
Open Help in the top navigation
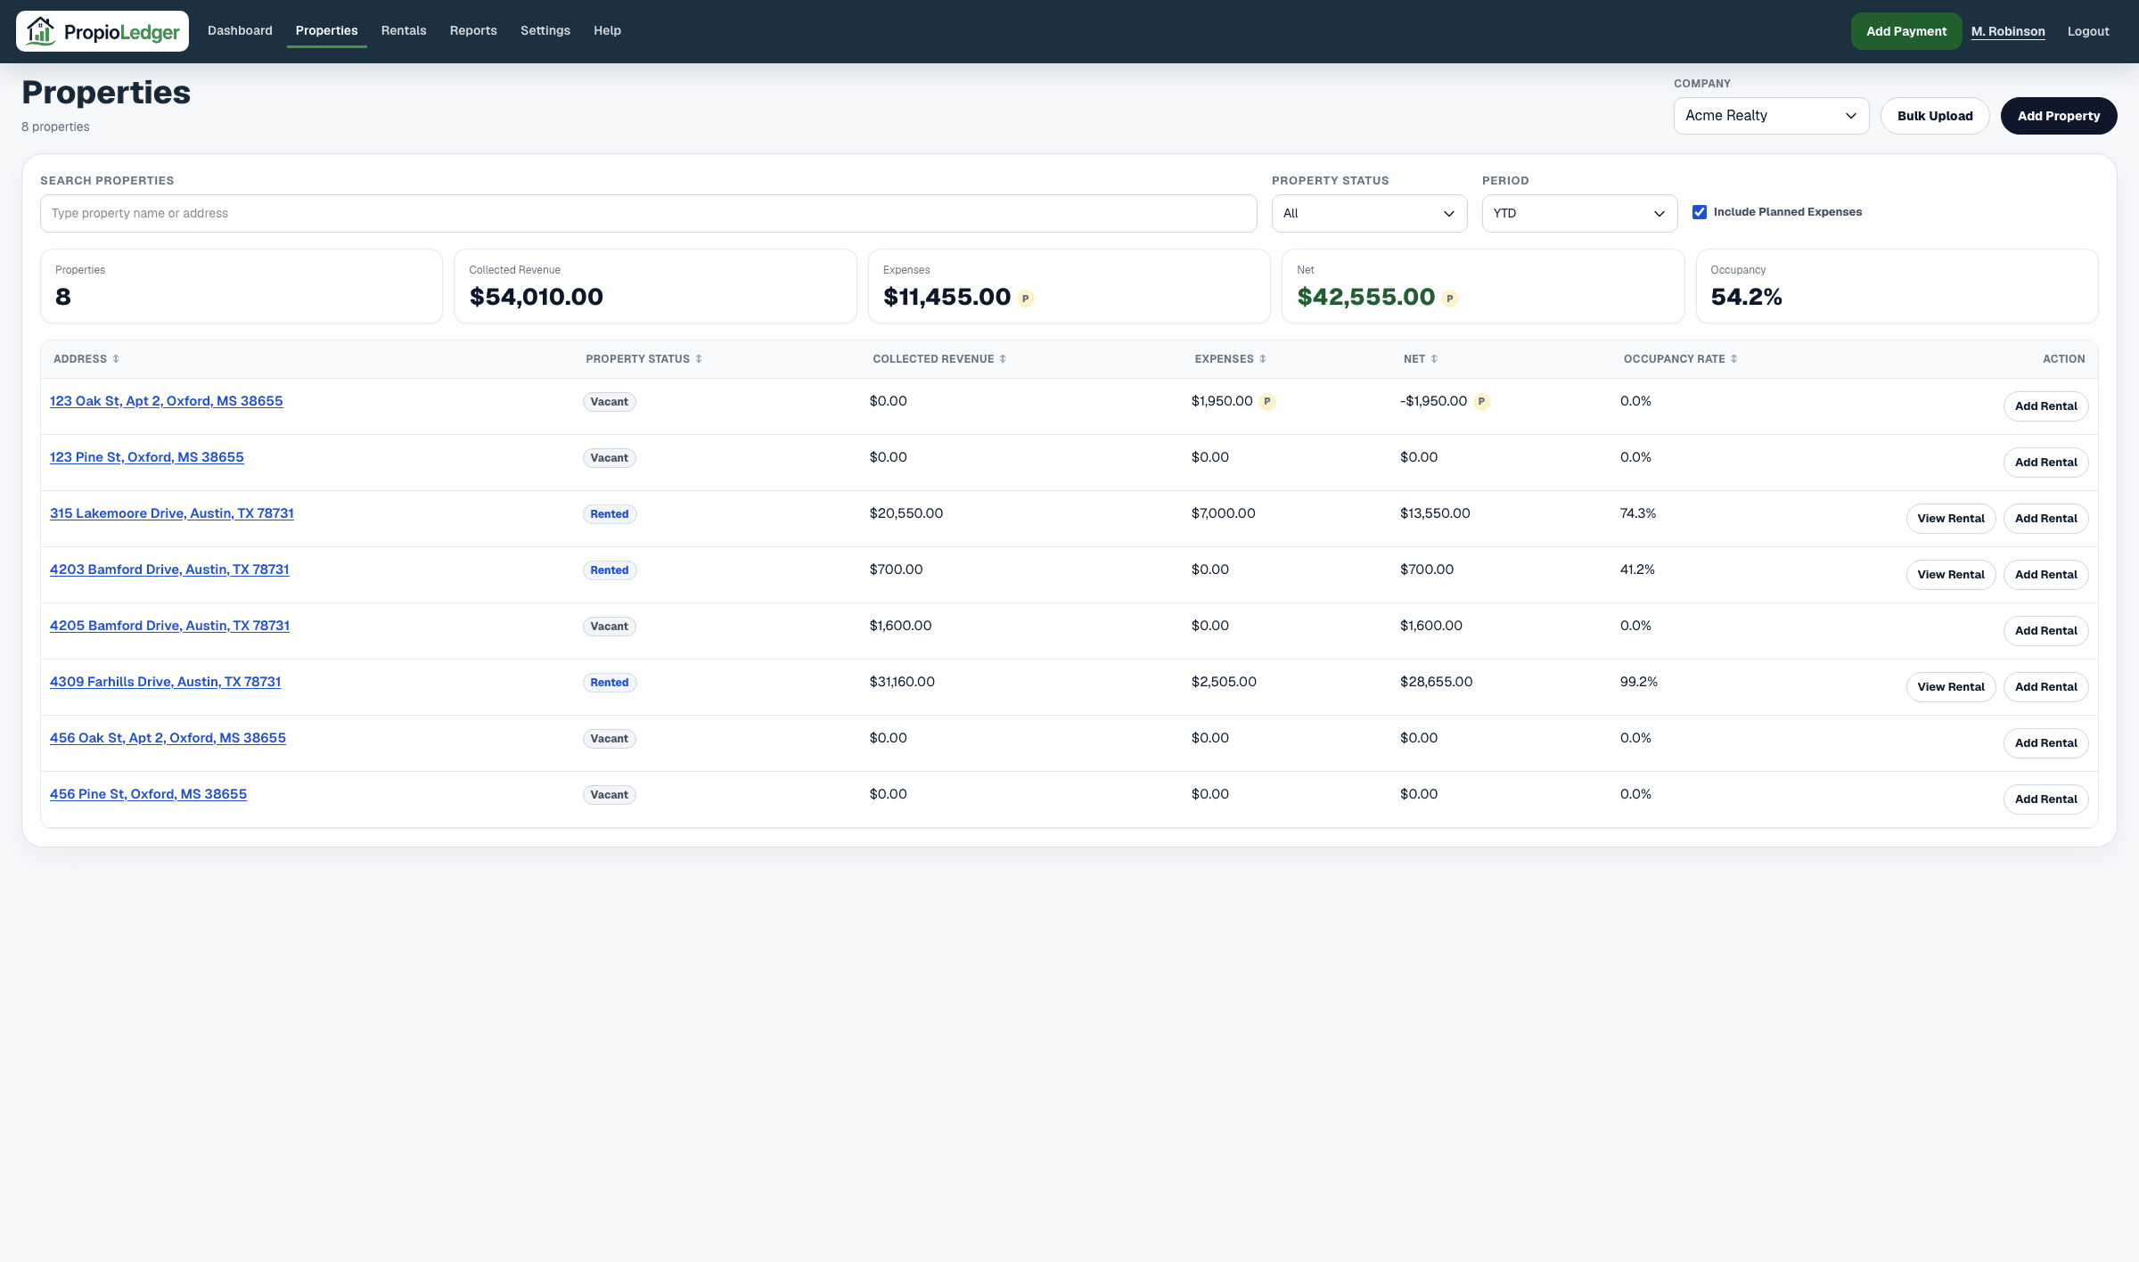point(607,30)
